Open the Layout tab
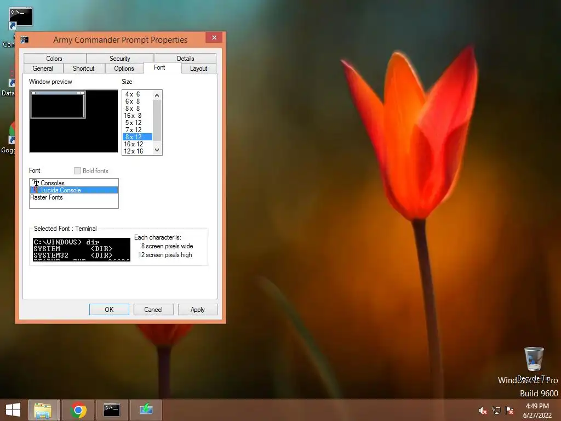The image size is (561, 421). tap(198, 69)
